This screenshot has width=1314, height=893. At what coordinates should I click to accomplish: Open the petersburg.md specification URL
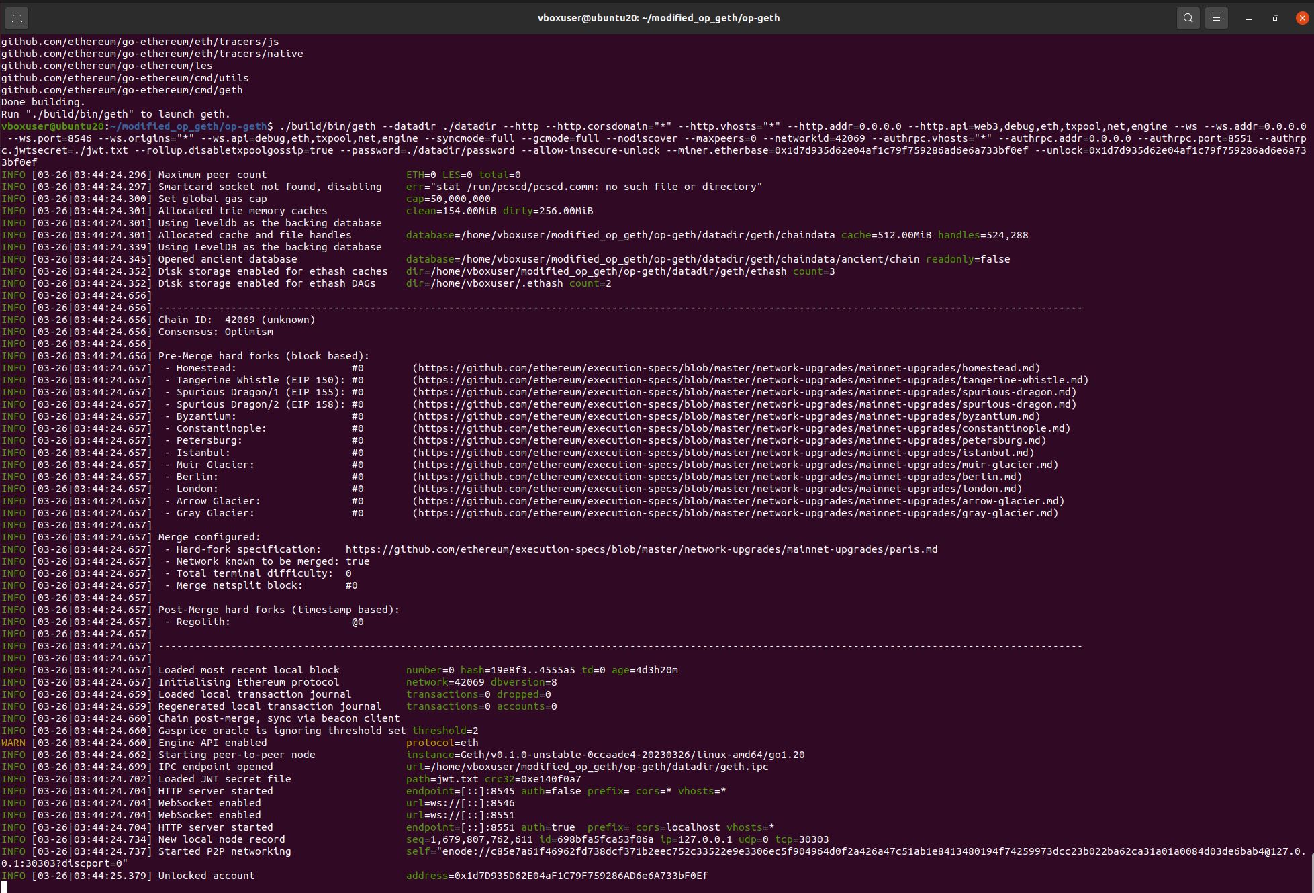729,440
